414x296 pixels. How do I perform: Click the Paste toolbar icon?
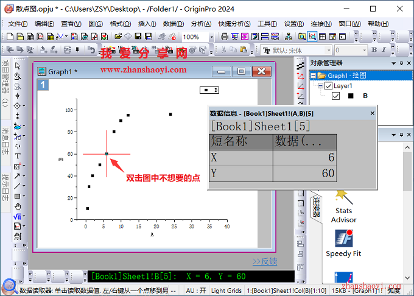click(x=244, y=50)
